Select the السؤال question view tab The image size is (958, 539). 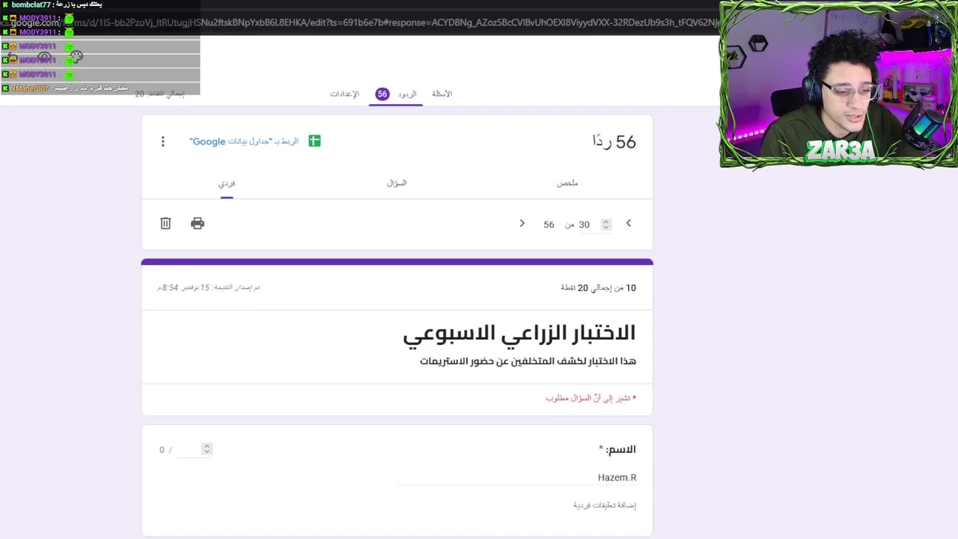point(397,183)
